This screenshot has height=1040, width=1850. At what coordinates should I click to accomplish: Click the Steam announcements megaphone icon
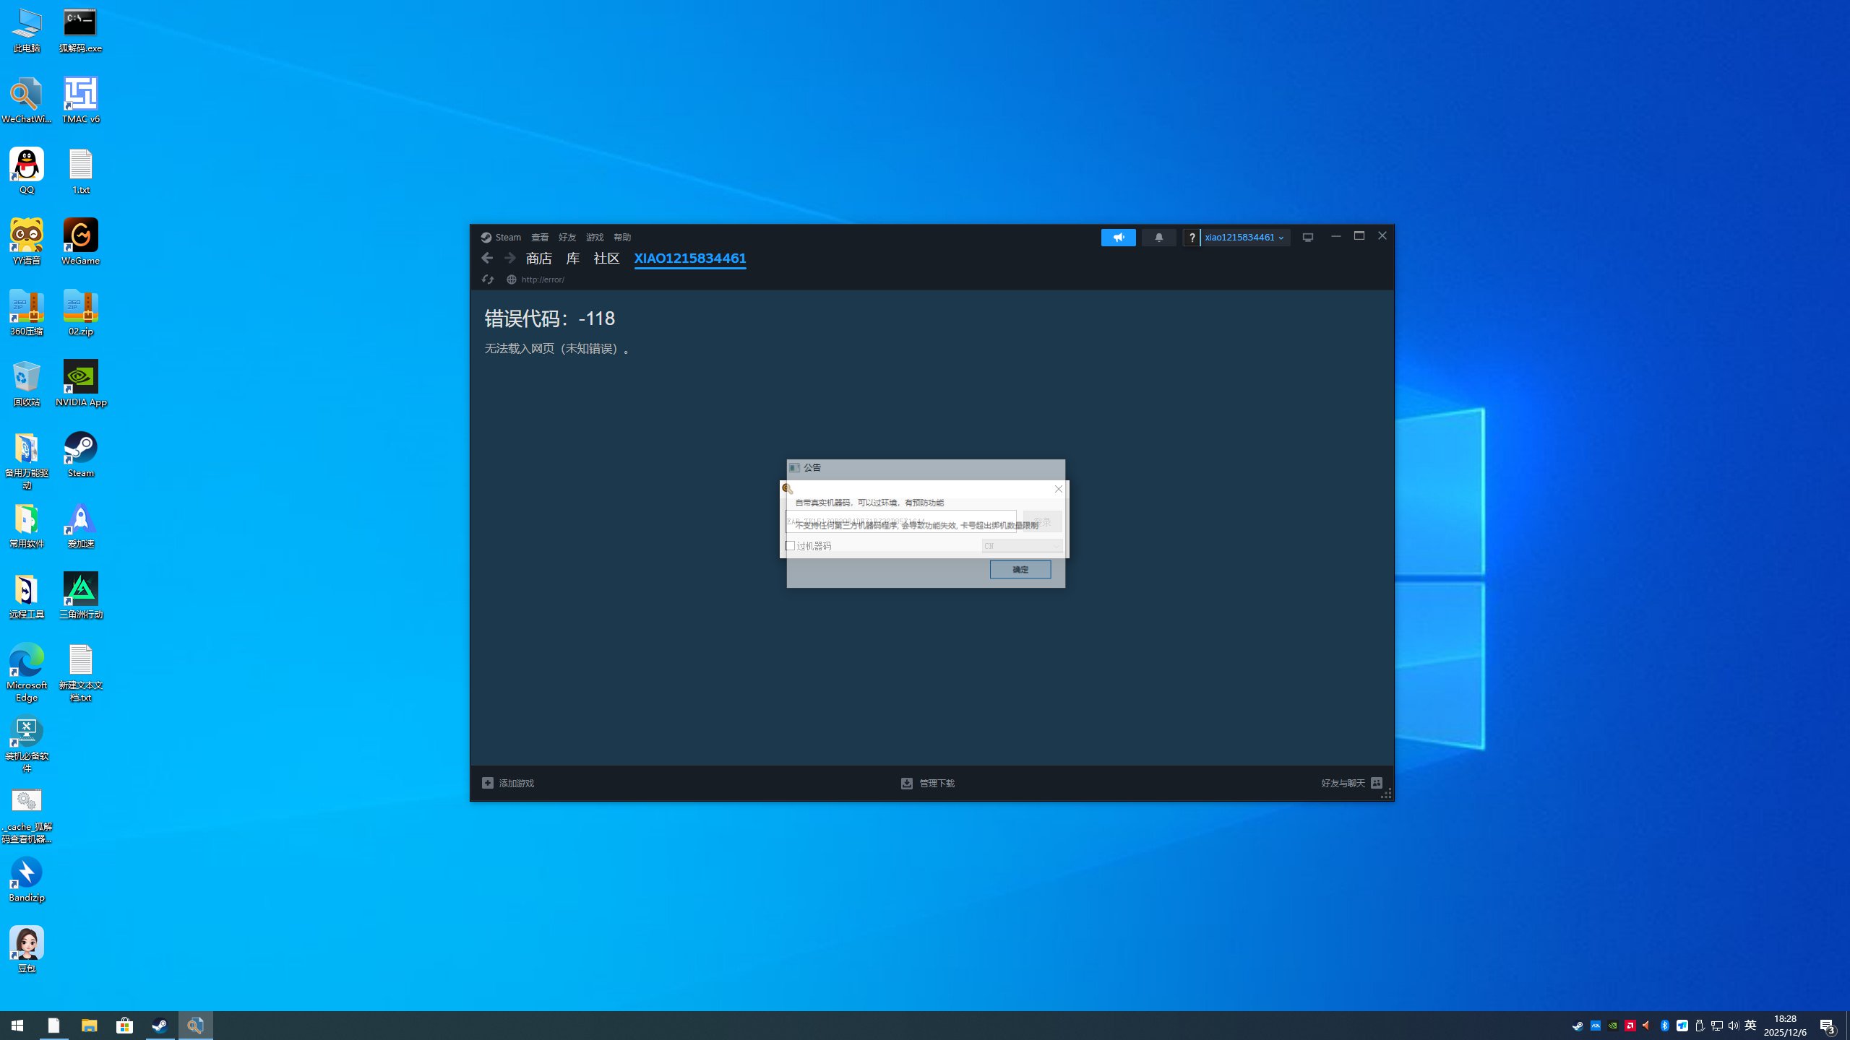click(x=1118, y=238)
